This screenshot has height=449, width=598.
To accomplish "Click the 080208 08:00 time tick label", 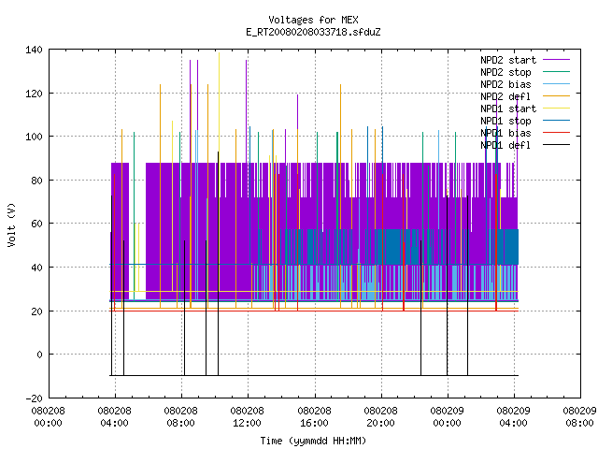I will pyautogui.click(x=180, y=416).
